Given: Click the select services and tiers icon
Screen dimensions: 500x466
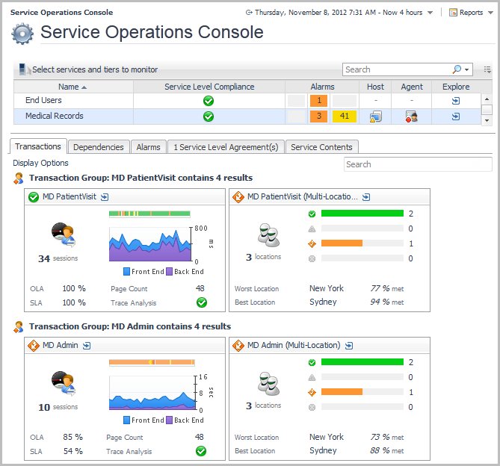Looking at the screenshot, I should pos(23,69).
